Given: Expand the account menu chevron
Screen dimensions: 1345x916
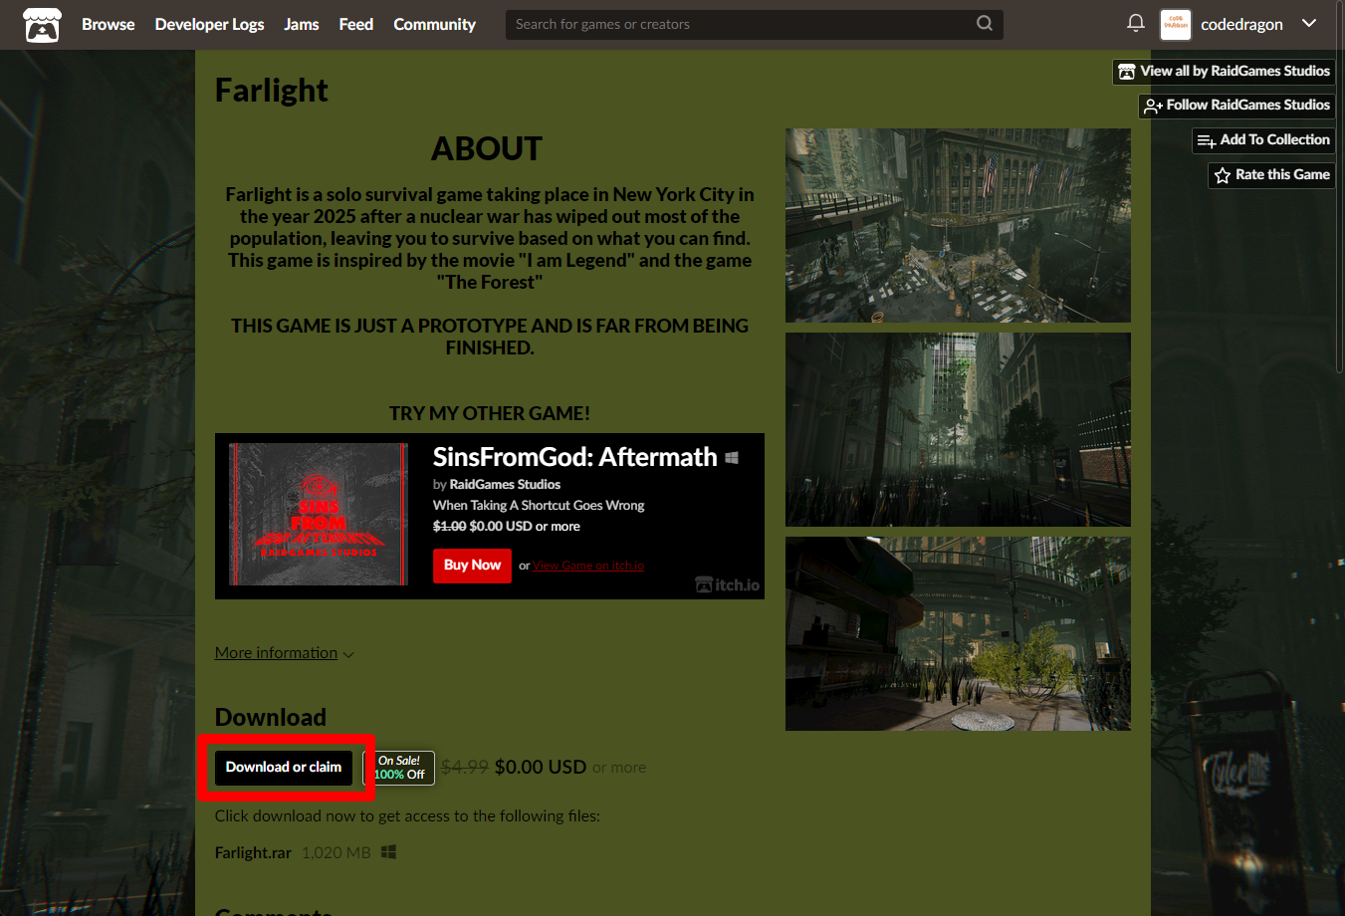Looking at the screenshot, I should click(x=1309, y=23).
